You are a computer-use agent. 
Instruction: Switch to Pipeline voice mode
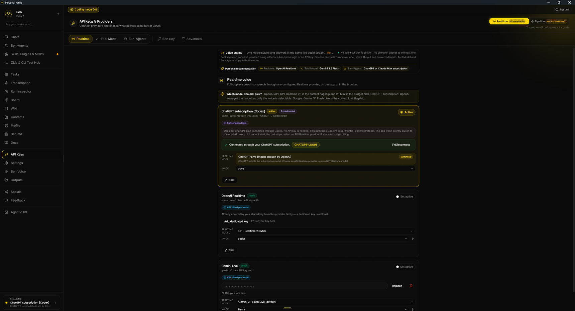549,21
